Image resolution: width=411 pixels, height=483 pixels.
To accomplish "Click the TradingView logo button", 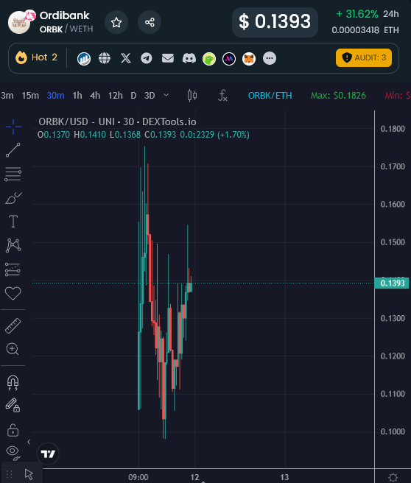I will pos(48,454).
